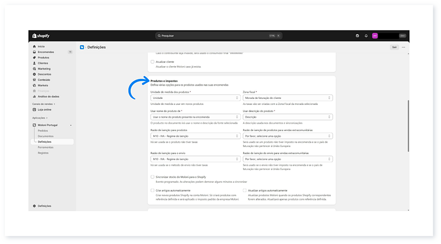Click the gear Definições icon at the sidebar bottom

[x=34, y=206]
